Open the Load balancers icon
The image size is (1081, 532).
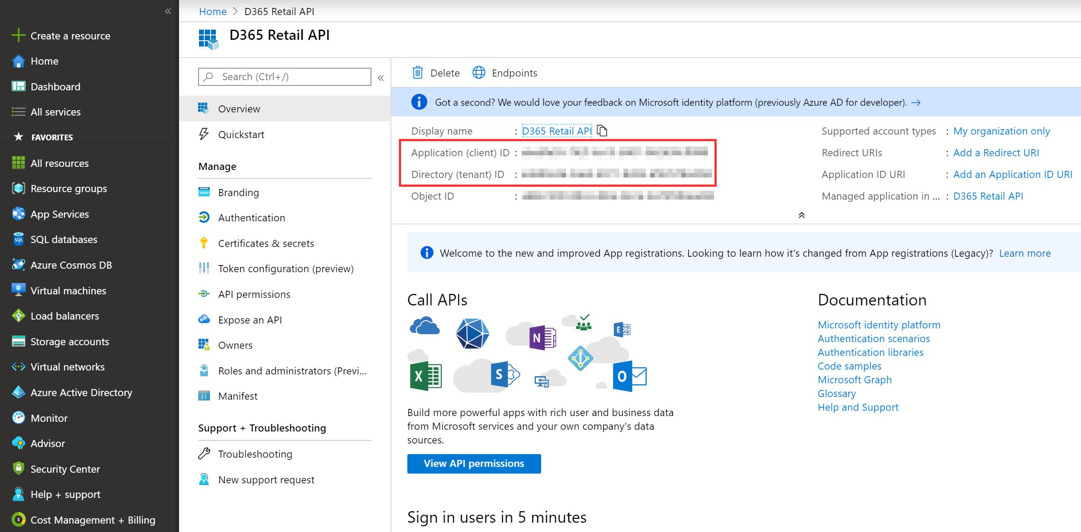(x=18, y=316)
